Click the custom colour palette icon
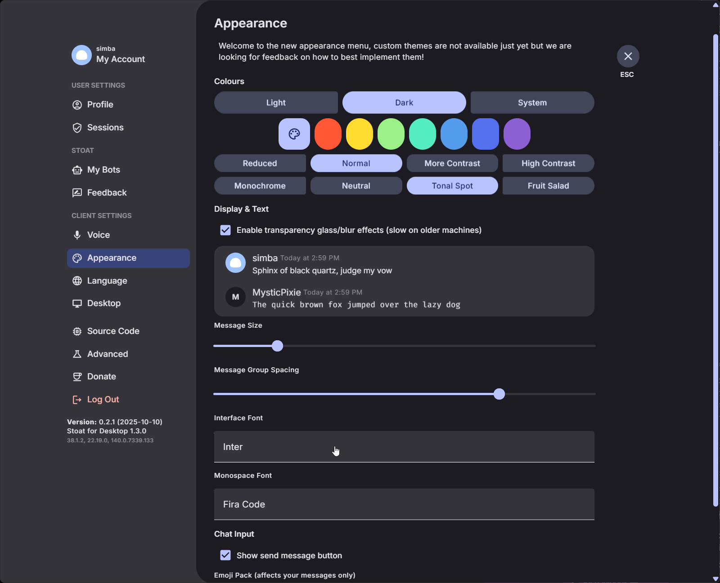Viewport: 720px width, 583px height. tap(294, 134)
